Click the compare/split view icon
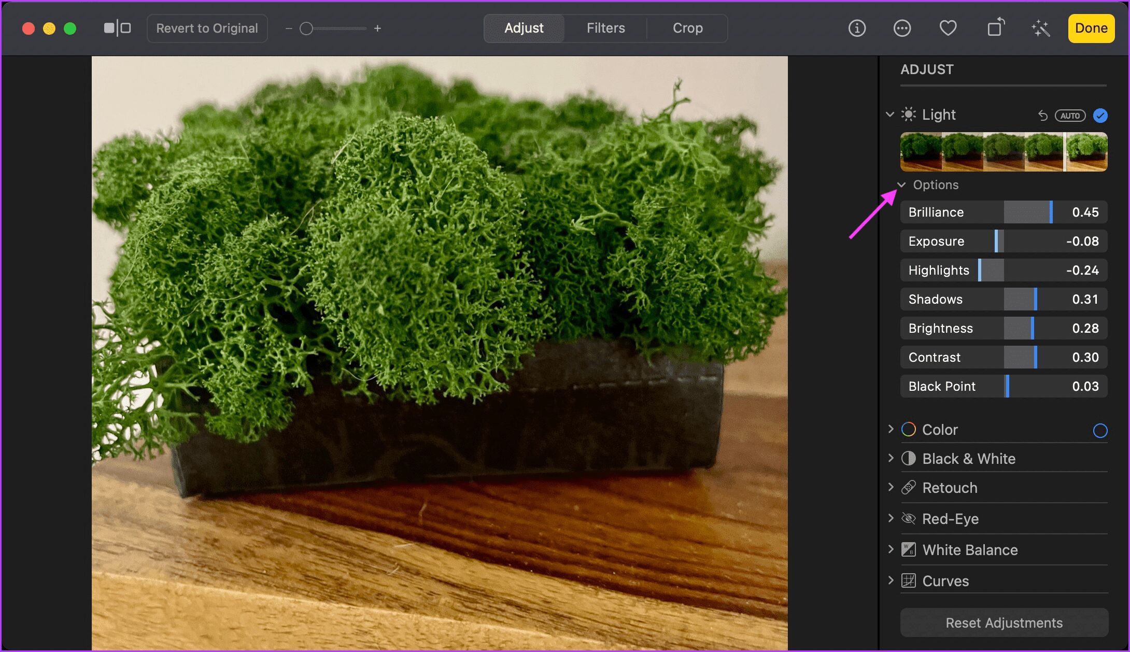 coord(117,28)
